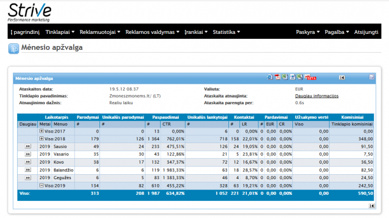Image resolution: width=389 pixels, height=218 pixels.
Task: Collapse the Viso:2019 row
Action: click(x=42, y=185)
